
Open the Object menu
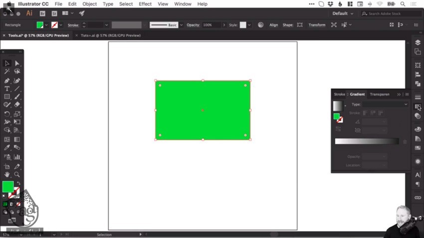point(89,4)
